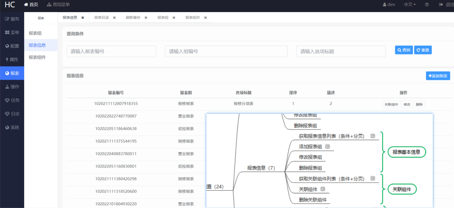Click the 删除报表组 node under 添加报表组
This screenshot has height=208, width=454.
pos(310,168)
